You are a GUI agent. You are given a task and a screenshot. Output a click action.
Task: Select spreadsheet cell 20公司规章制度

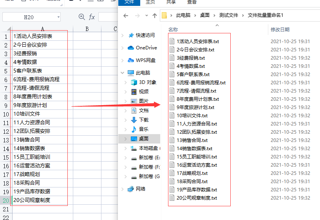42,200
